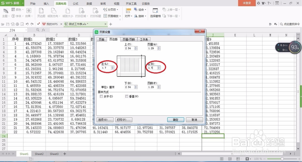Add a new sheet with plus icon
The height and width of the screenshot is (162, 302).
pyautogui.click(x=65, y=154)
